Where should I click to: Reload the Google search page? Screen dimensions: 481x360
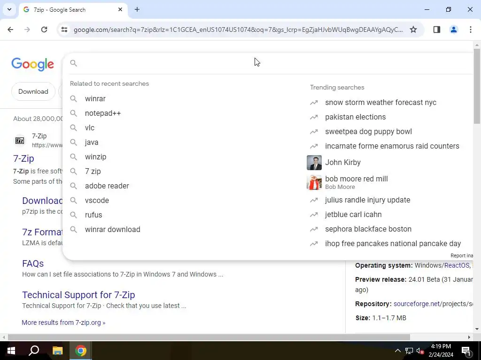(44, 30)
